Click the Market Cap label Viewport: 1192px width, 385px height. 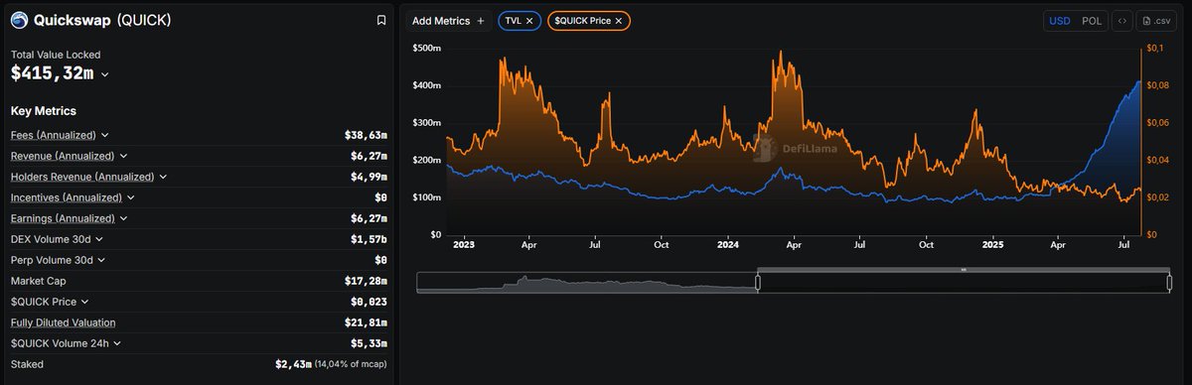[x=39, y=281]
